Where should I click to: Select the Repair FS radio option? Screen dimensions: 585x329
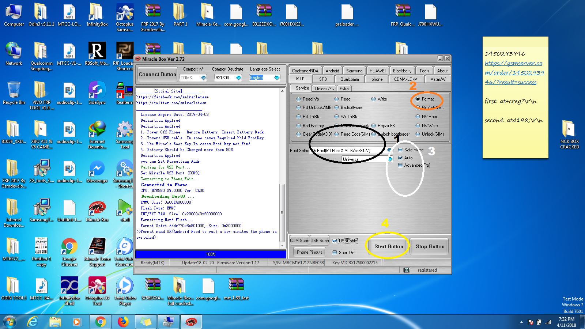383,126
